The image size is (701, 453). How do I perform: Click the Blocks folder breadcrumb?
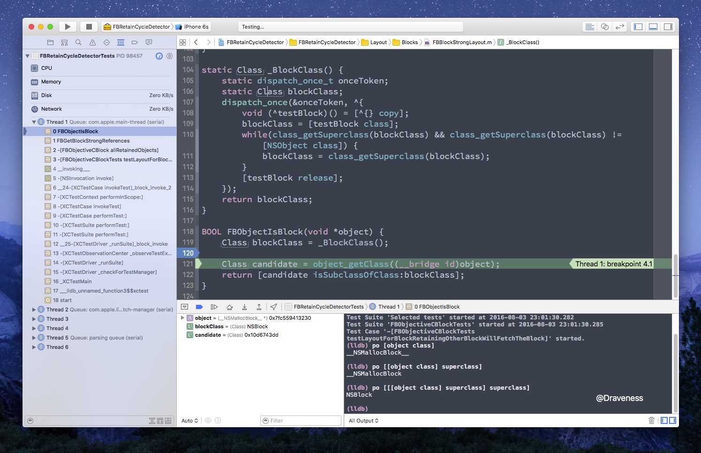click(x=405, y=42)
